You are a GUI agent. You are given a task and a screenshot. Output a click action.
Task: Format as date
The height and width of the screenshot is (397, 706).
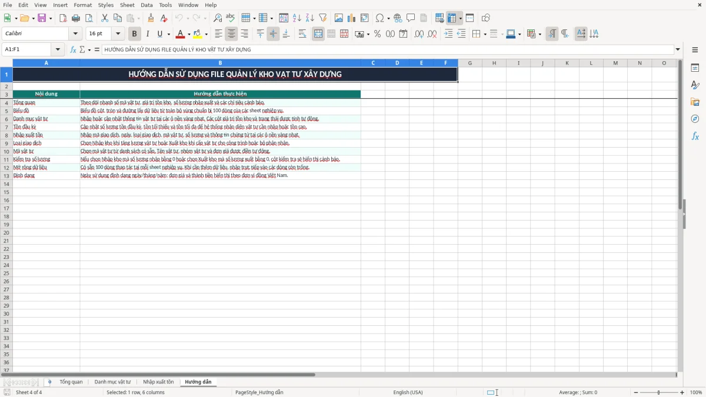click(x=403, y=34)
